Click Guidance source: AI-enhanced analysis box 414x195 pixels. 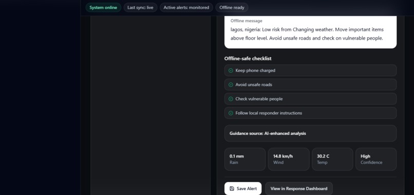pos(310,133)
